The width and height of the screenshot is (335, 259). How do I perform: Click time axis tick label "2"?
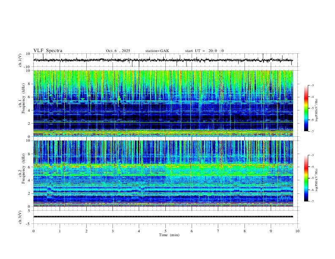[86, 231]
